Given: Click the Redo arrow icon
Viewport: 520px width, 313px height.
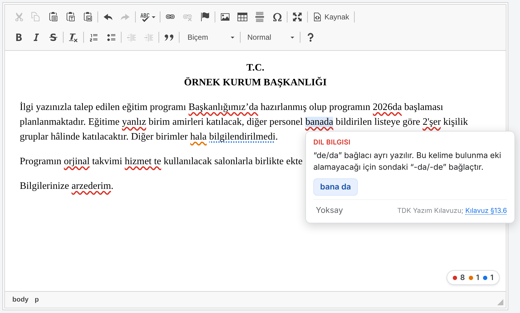Looking at the screenshot, I should [x=125, y=17].
